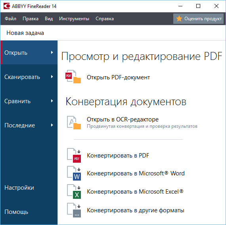Viewport: 226px width, 225px height.
Task: Open the Правка menu
Action: (31, 19)
